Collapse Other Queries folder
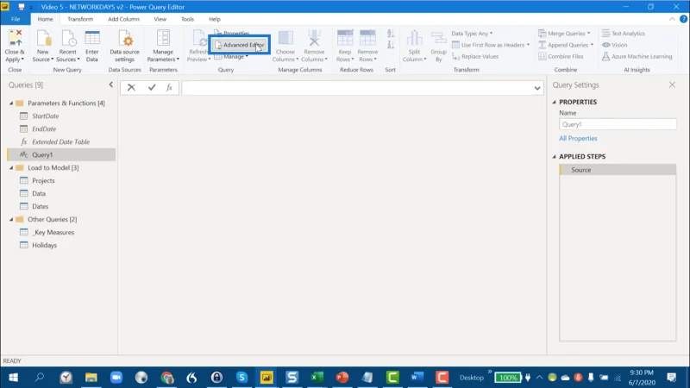The width and height of the screenshot is (690, 388). click(11, 219)
